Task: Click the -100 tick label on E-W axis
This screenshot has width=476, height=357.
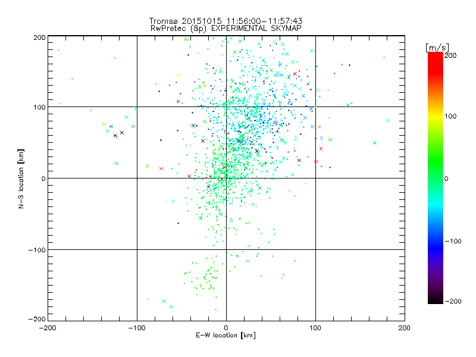Action: [137, 328]
